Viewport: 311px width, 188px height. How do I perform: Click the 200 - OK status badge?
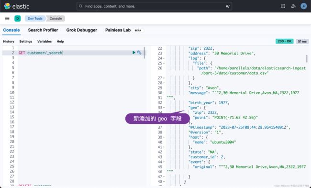[284, 41]
